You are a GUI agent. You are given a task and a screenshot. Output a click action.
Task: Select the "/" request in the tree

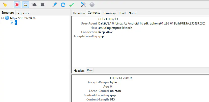pyautogui.click(x=16, y=23)
